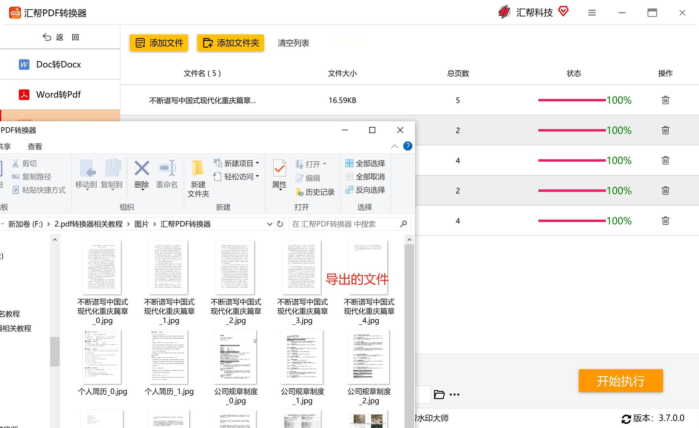Image resolution: width=699 pixels, height=428 pixels.
Task: Click the red X Delete icon in ribbon
Action: [x=142, y=168]
